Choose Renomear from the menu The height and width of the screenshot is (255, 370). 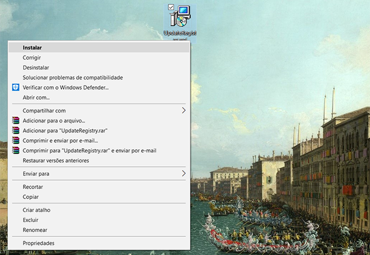pyautogui.click(x=99, y=230)
